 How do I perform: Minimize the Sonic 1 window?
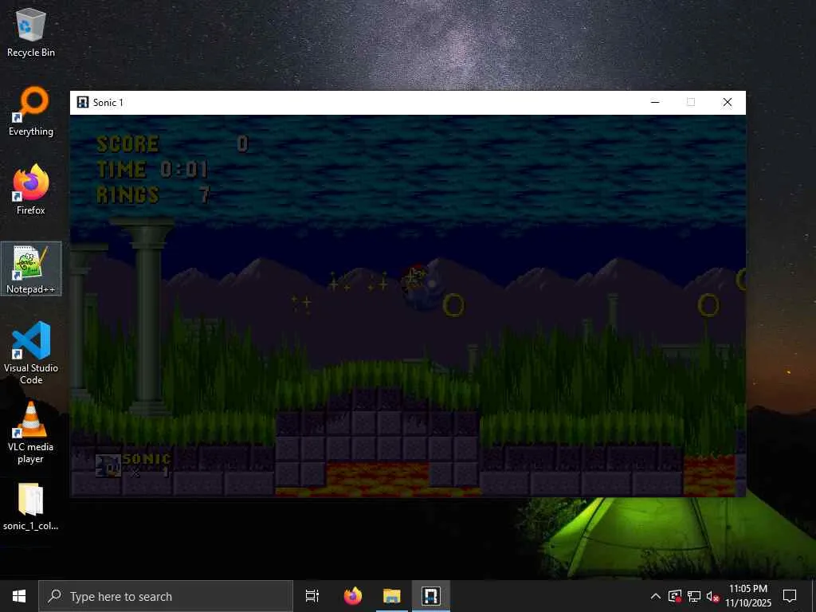coord(655,102)
